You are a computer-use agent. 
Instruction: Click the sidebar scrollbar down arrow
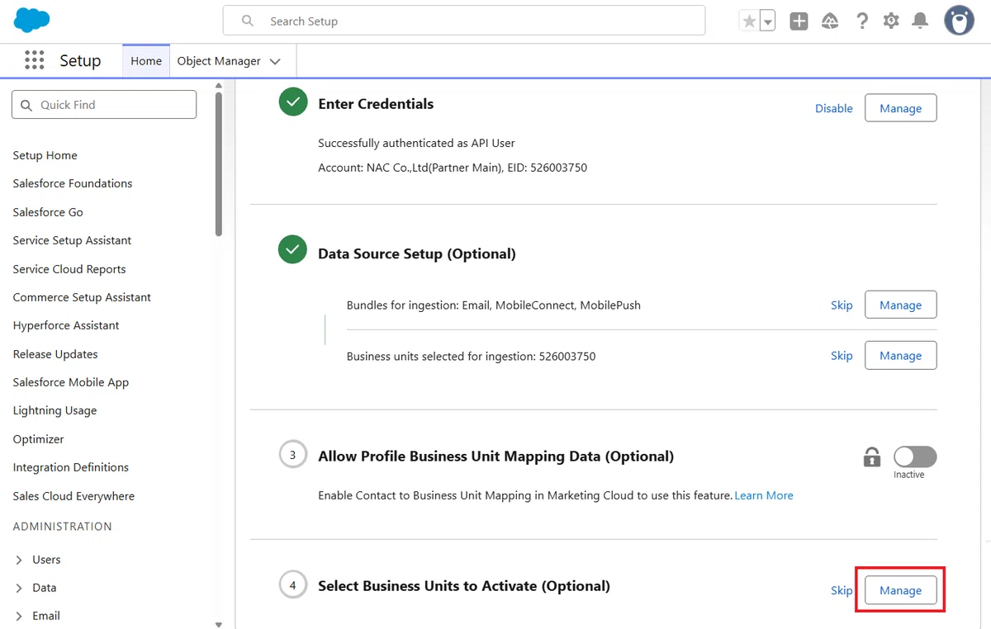[219, 624]
